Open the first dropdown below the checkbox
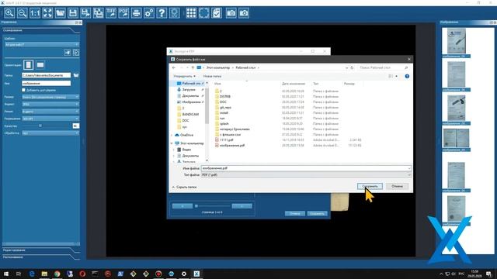This screenshot has width=497, height=279. 50,97
